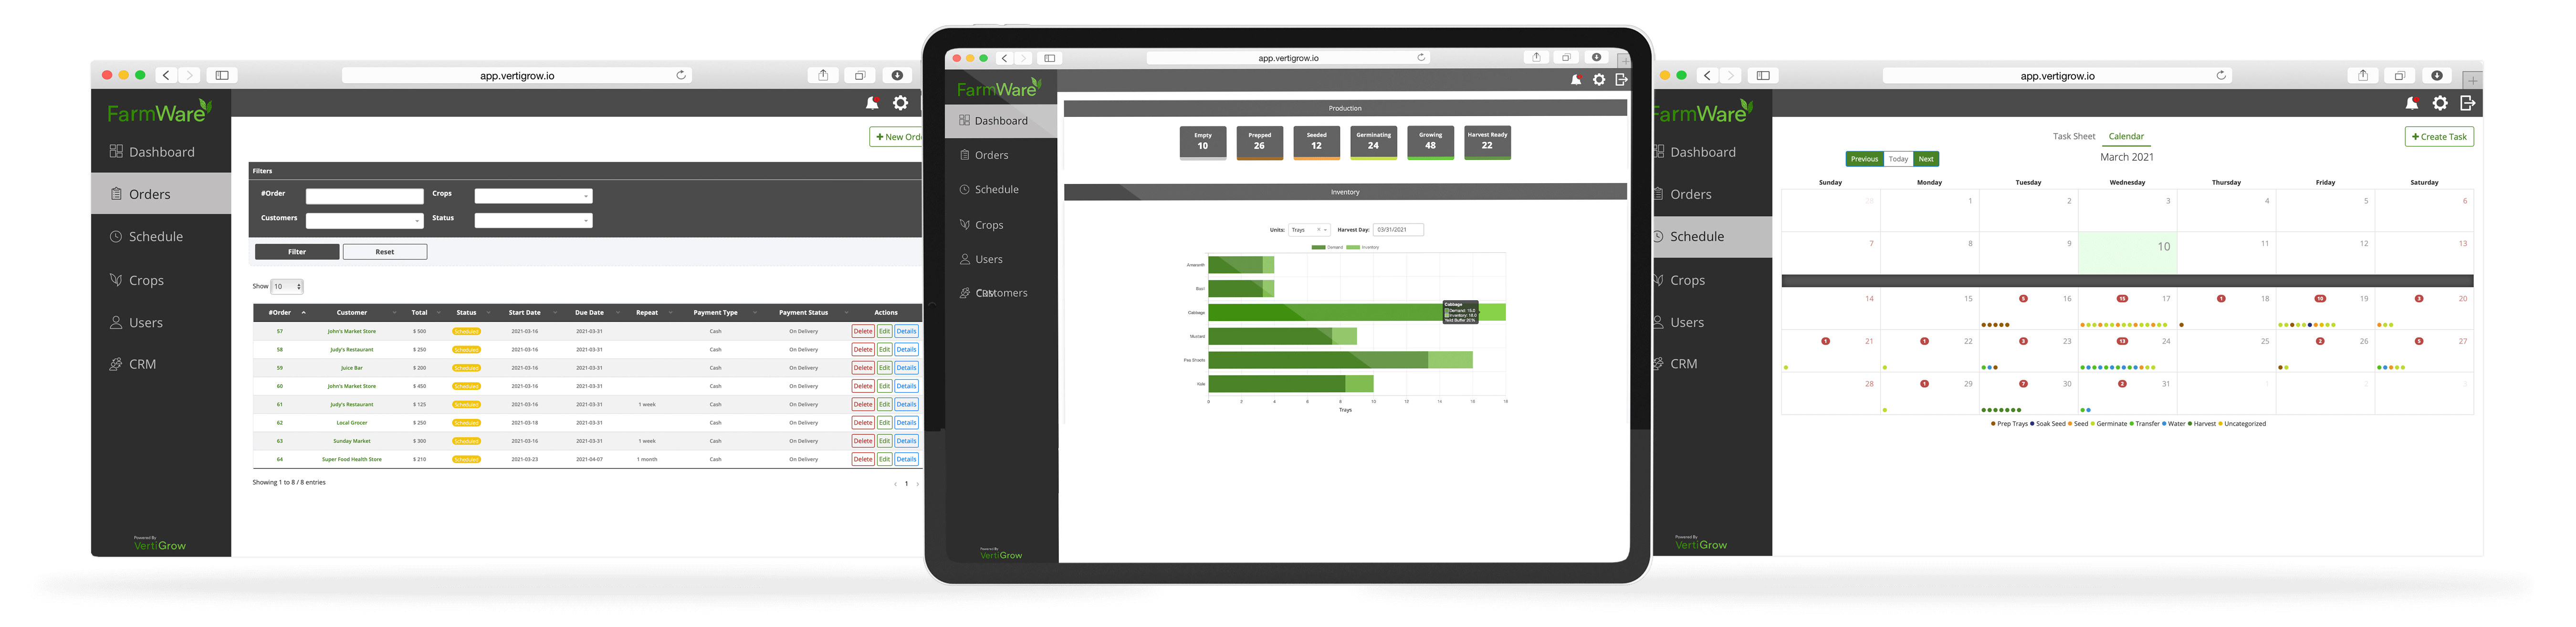
Task: Open Super Food Health Store customer link
Action: pyautogui.click(x=352, y=460)
